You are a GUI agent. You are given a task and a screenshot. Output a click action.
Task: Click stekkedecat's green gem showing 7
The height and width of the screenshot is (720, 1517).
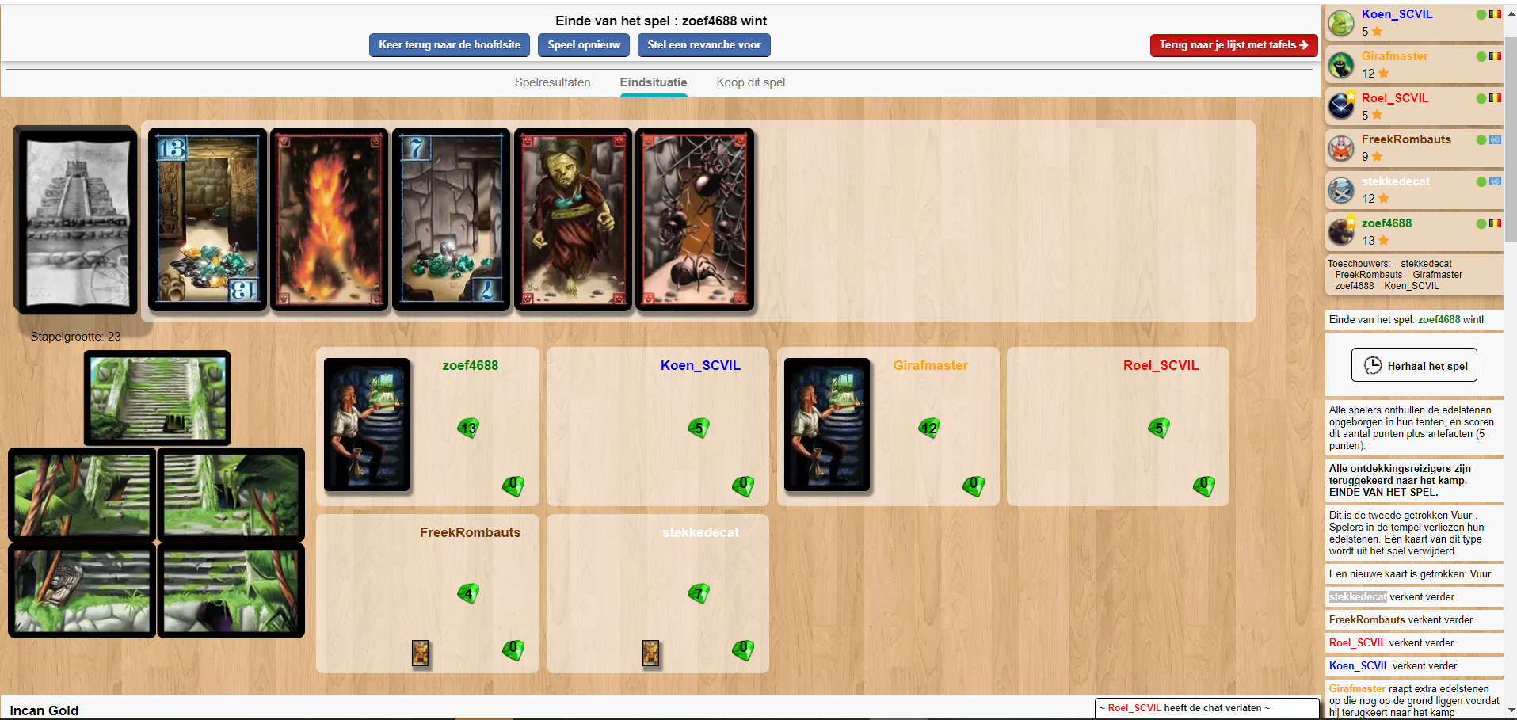click(x=698, y=593)
